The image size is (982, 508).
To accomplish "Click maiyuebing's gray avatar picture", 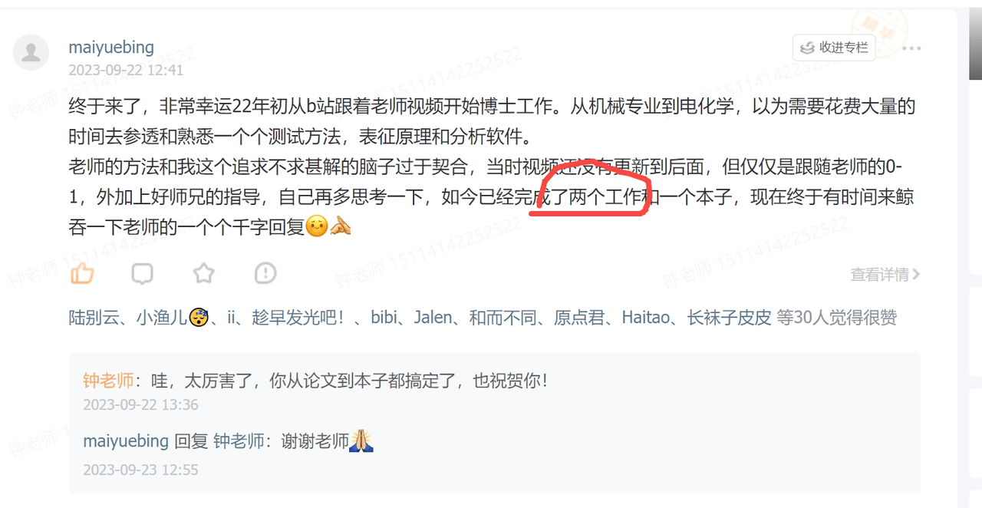I will pyautogui.click(x=31, y=53).
